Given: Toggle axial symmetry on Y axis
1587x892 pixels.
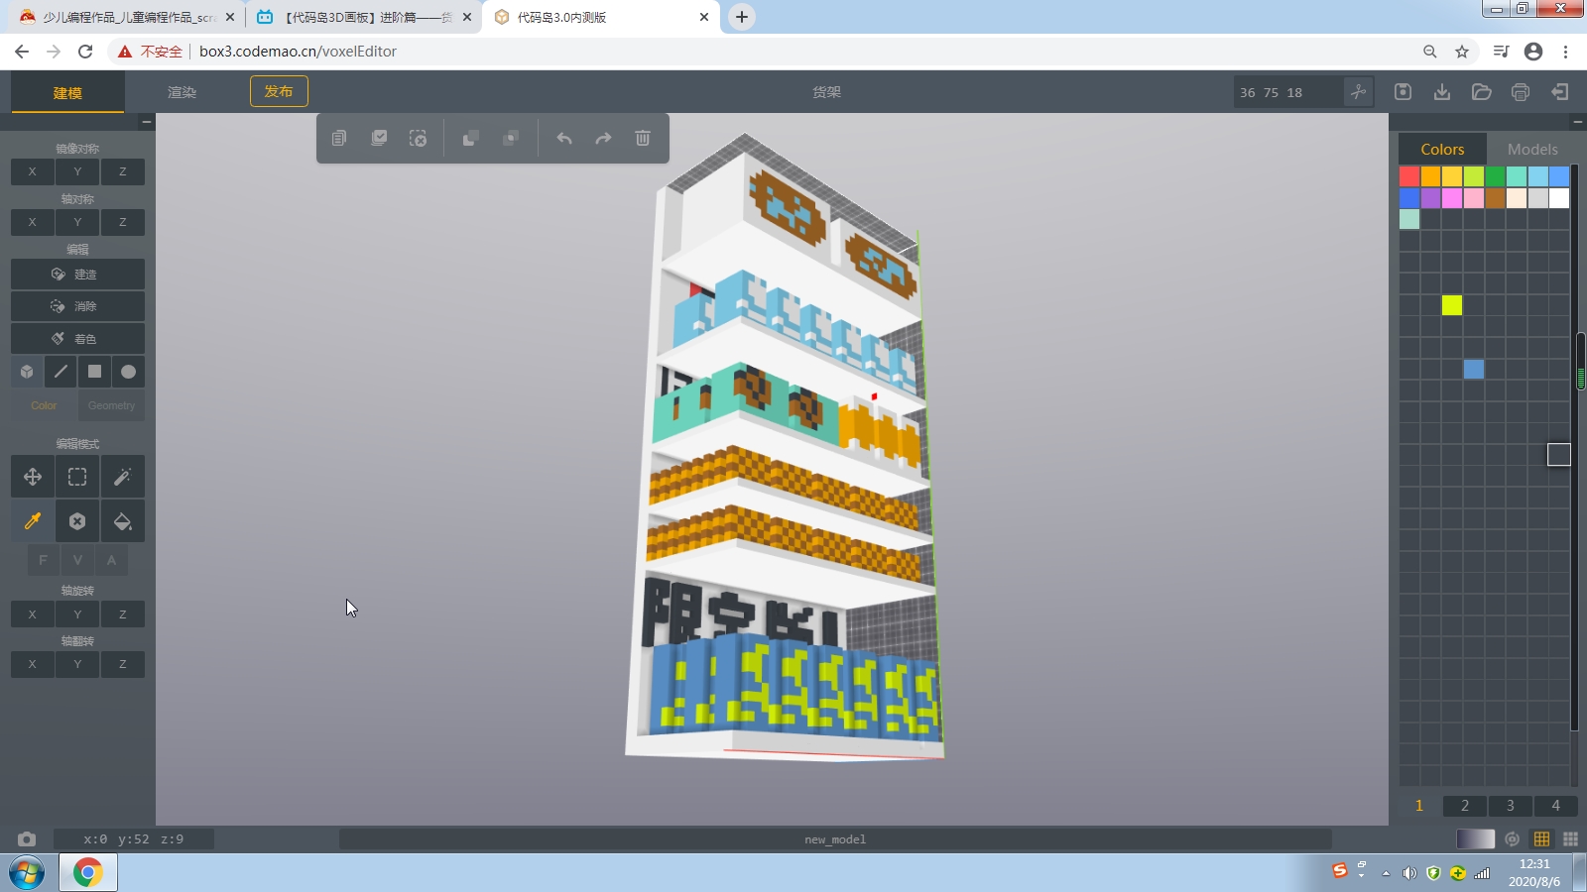Looking at the screenshot, I should coord(77,222).
